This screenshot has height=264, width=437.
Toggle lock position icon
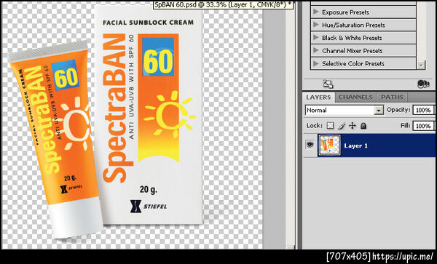(x=353, y=126)
